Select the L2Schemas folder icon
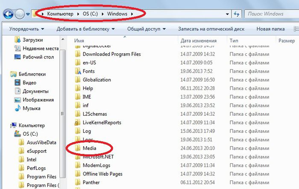Image resolution: width=299 pixels, height=189 pixels. [78, 114]
